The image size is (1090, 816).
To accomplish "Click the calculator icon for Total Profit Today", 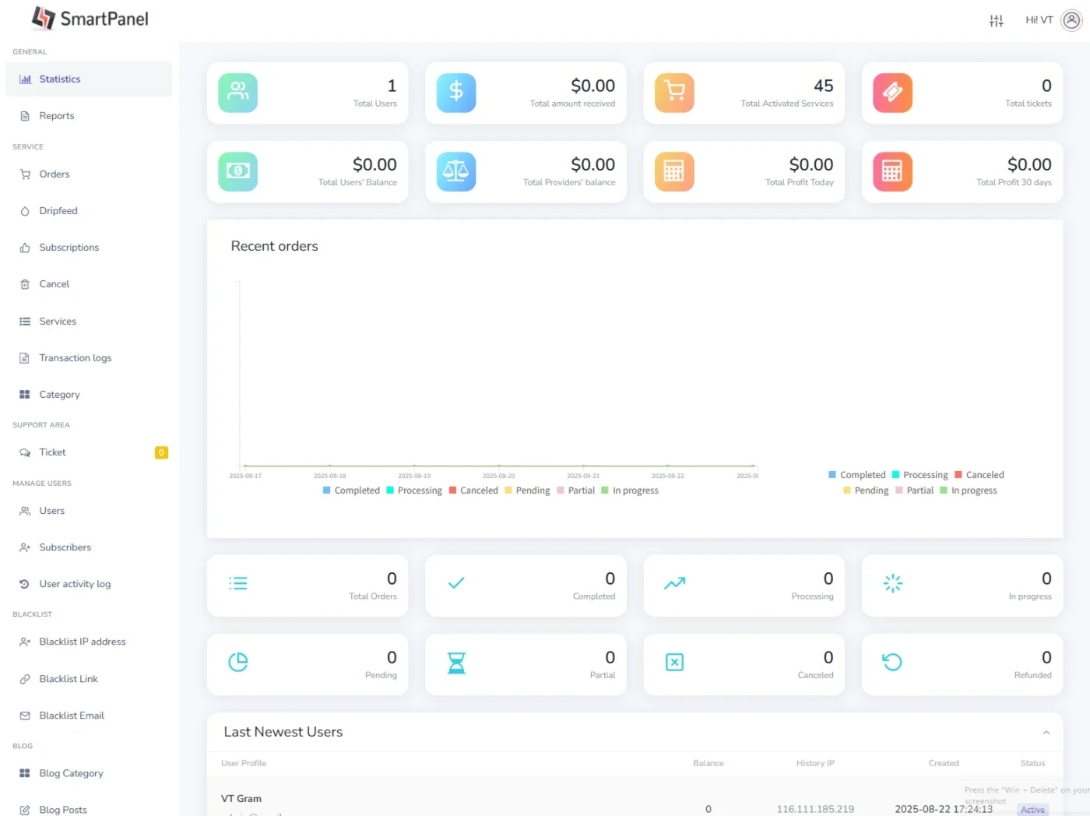I will click(674, 171).
